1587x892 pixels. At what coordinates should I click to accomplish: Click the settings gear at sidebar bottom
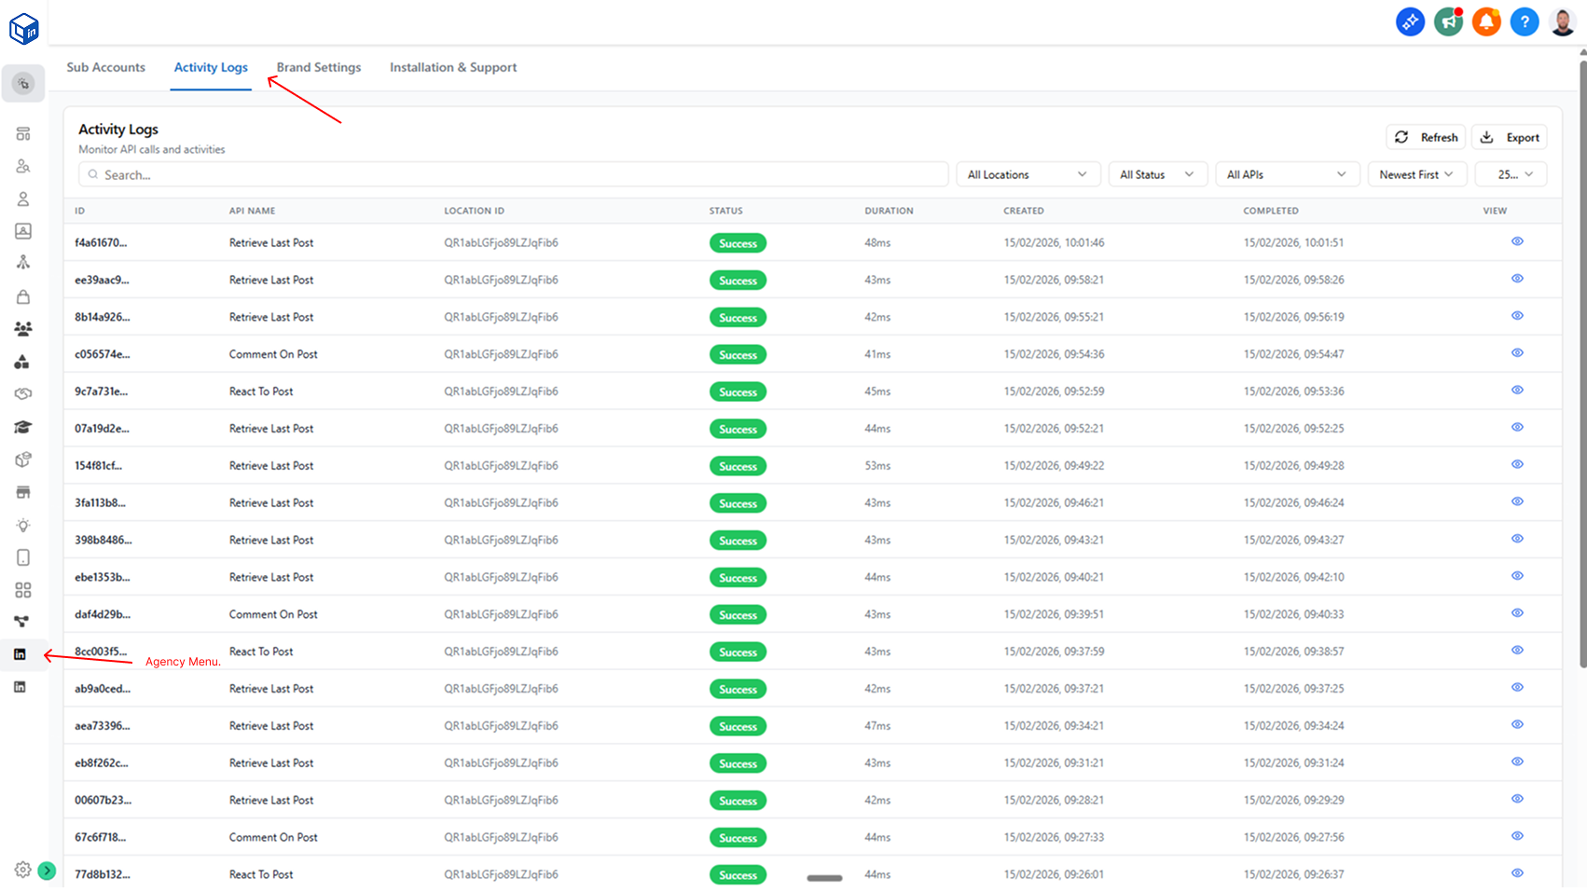(22, 869)
